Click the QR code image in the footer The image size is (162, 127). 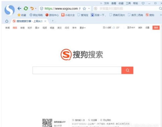click(x=47, y=123)
